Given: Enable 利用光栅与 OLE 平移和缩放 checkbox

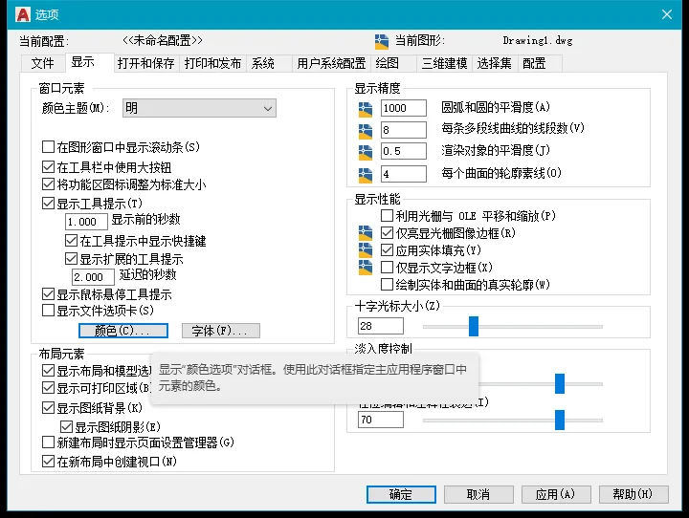Looking at the screenshot, I should tap(387, 216).
